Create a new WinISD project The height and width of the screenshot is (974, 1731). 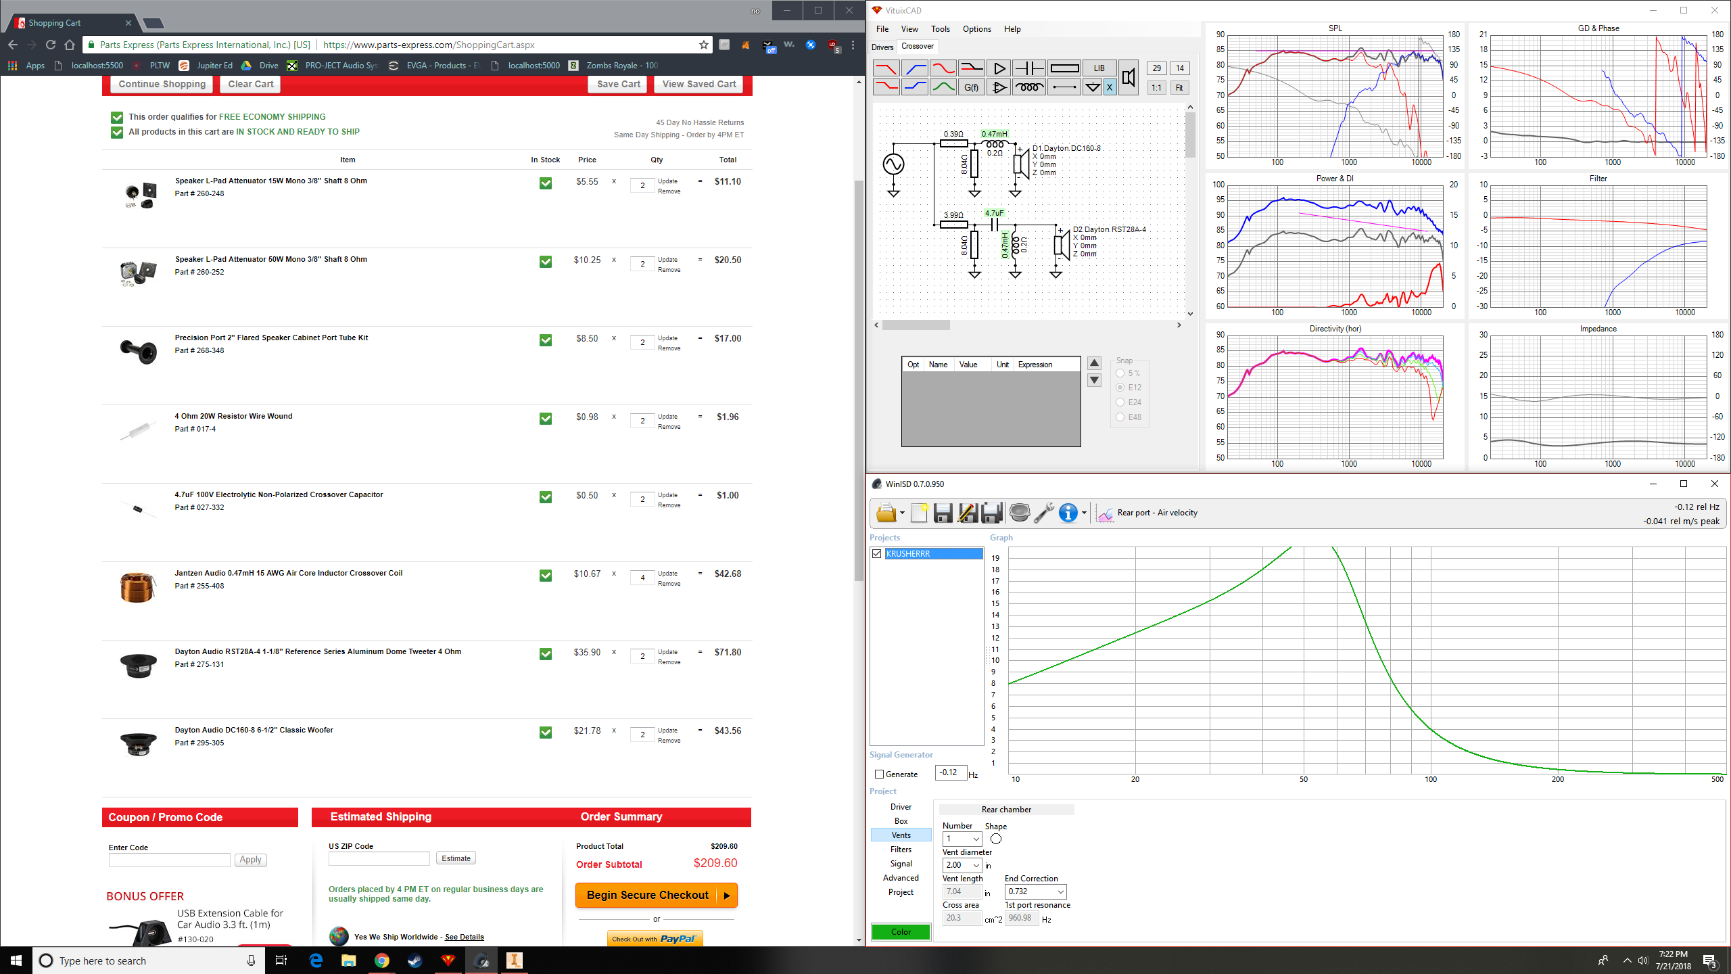[x=919, y=513]
